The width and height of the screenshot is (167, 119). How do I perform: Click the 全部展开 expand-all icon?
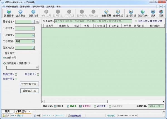coord(106,12)
